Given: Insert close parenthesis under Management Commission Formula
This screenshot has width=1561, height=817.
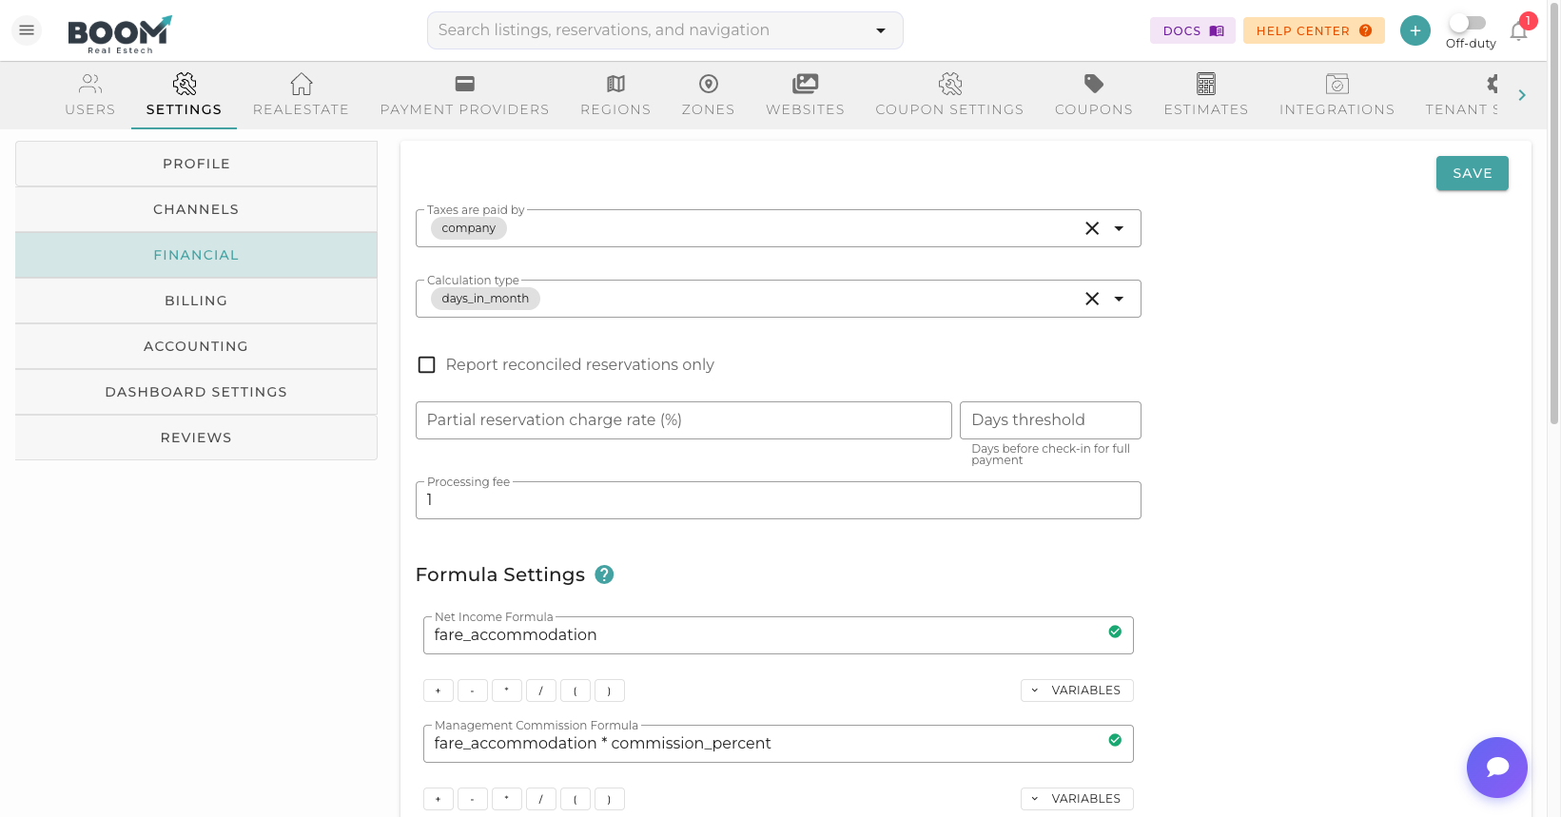Looking at the screenshot, I should [610, 799].
